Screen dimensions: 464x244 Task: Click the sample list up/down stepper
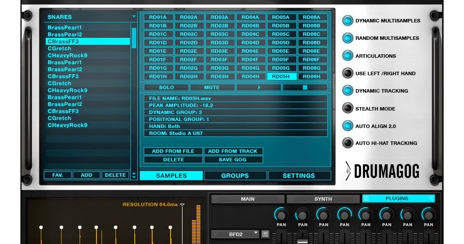pyautogui.click(x=134, y=175)
